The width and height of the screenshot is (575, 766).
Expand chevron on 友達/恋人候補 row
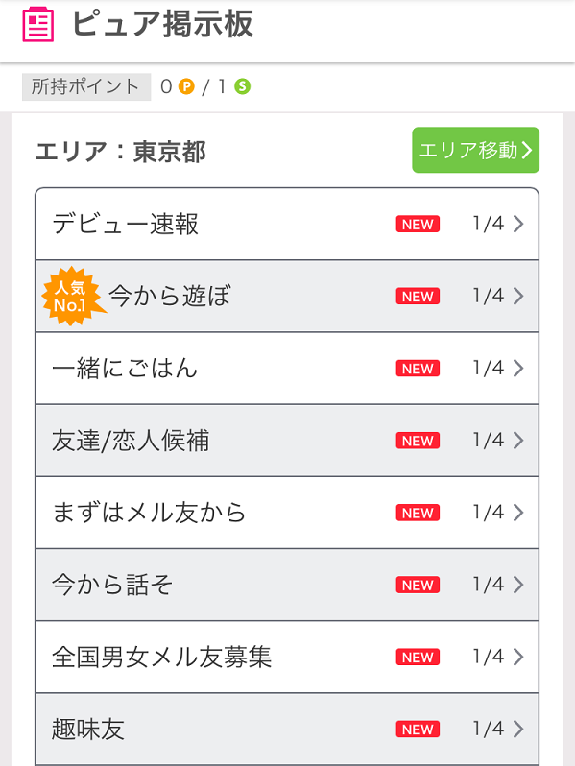point(518,441)
